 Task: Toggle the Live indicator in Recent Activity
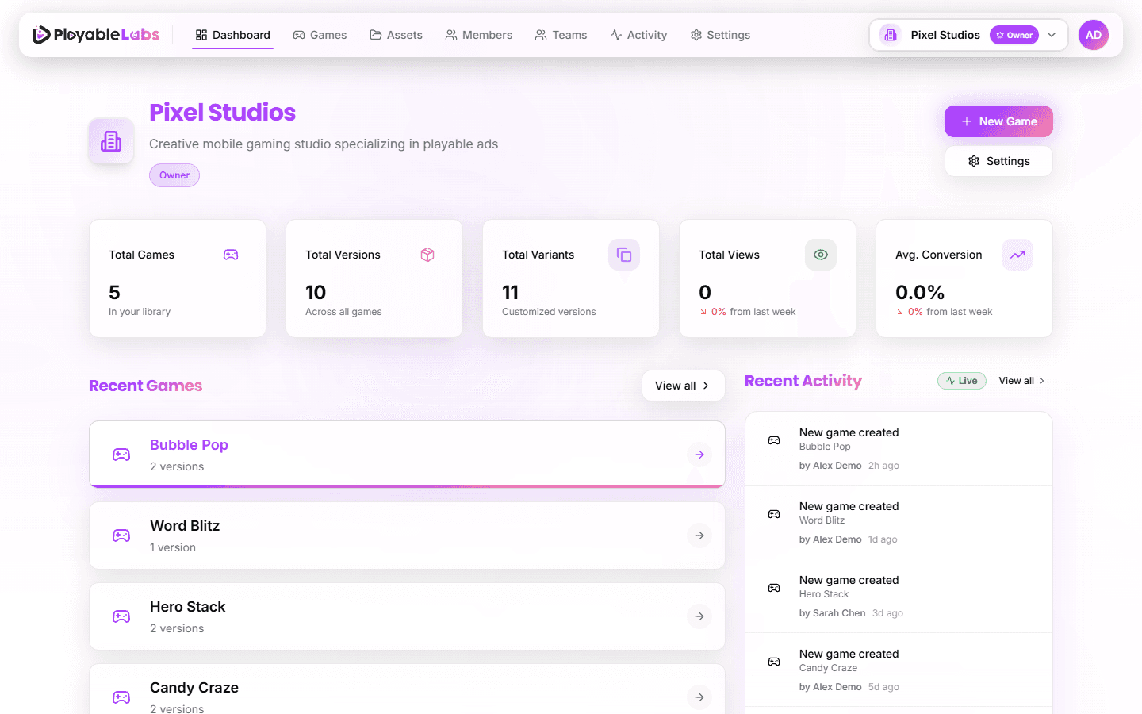(x=961, y=380)
